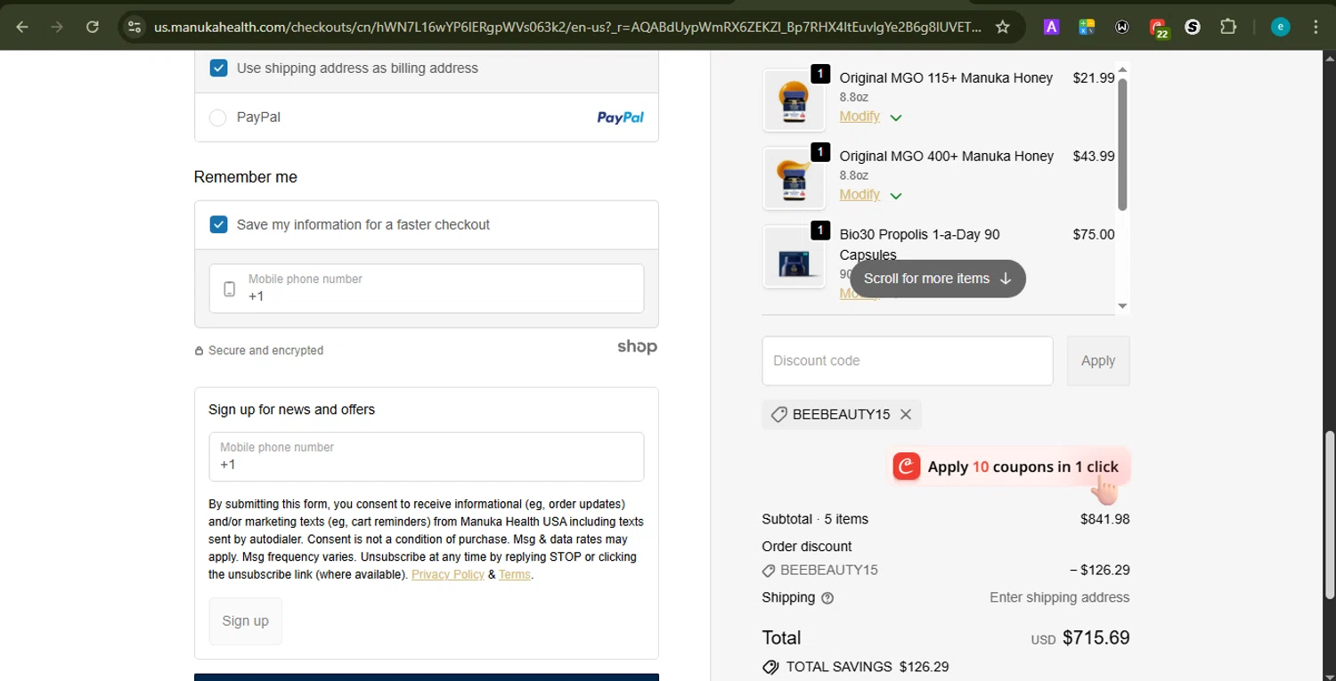Focus Remember me mobile phone number field

[427, 288]
